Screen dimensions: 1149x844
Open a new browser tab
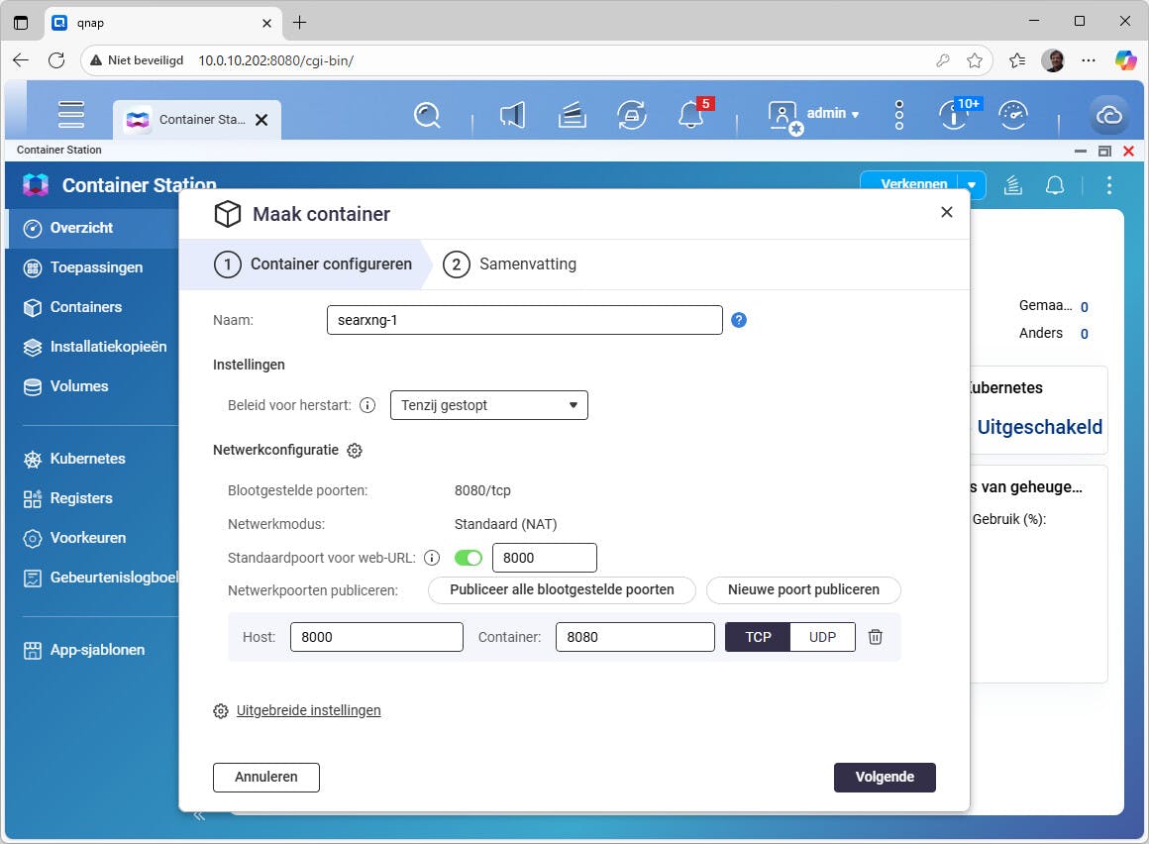click(300, 23)
